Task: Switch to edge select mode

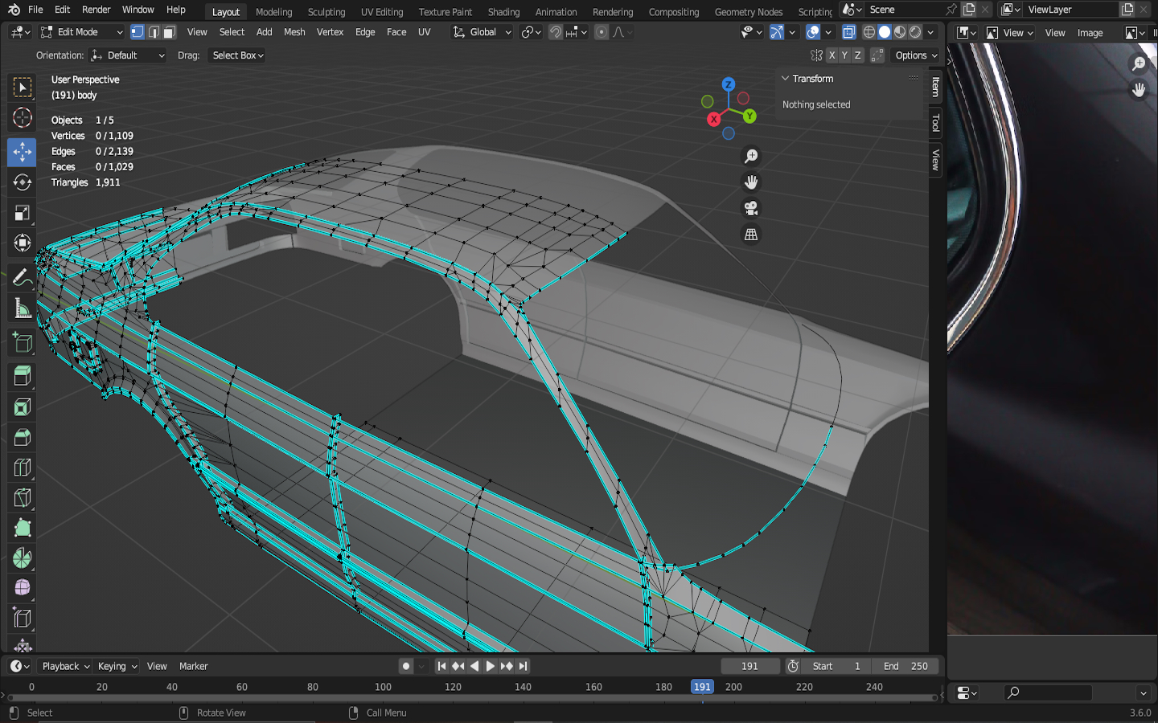Action: tap(154, 32)
